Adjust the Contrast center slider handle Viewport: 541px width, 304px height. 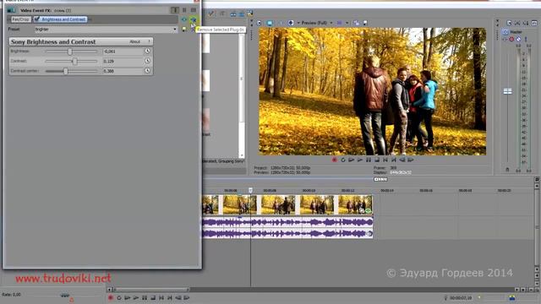click(x=66, y=71)
